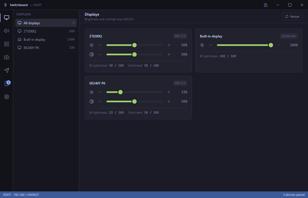This screenshot has width=308, height=198.
Task: Click the 27I200Q contrast slider handle
Action: (134, 54)
